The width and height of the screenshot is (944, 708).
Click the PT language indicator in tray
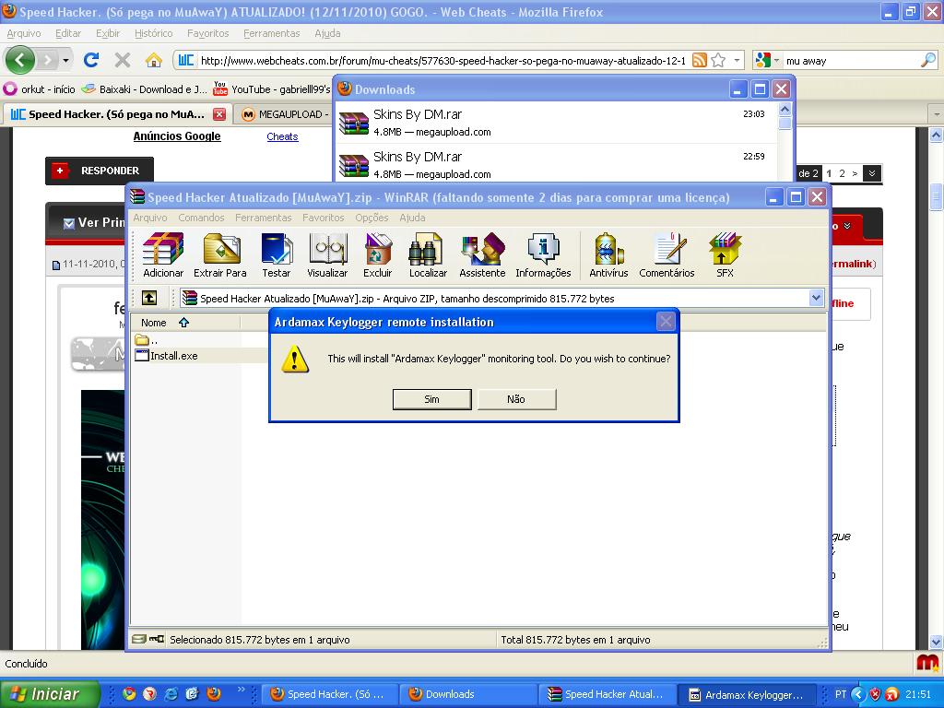(x=841, y=694)
